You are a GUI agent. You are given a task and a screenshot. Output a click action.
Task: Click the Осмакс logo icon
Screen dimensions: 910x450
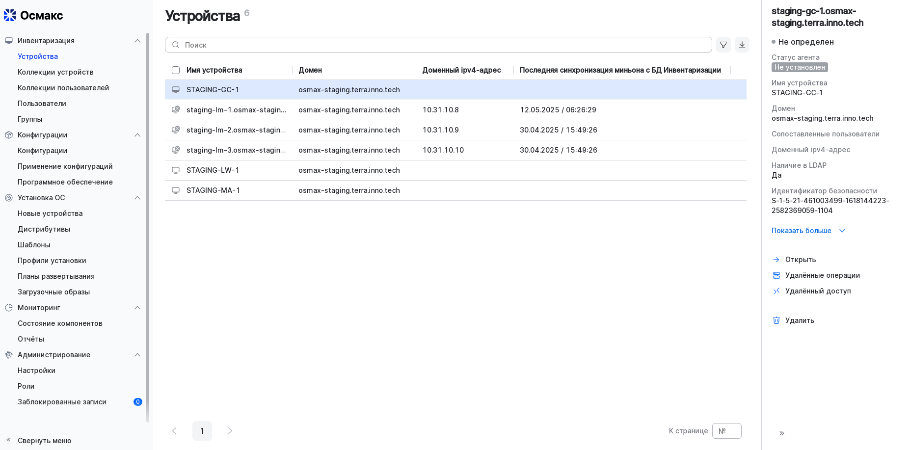[9, 15]
